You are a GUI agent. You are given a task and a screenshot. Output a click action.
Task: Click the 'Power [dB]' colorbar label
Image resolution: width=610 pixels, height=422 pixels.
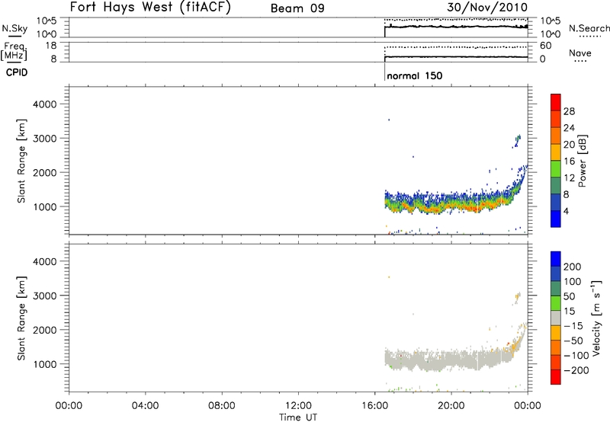582,161
